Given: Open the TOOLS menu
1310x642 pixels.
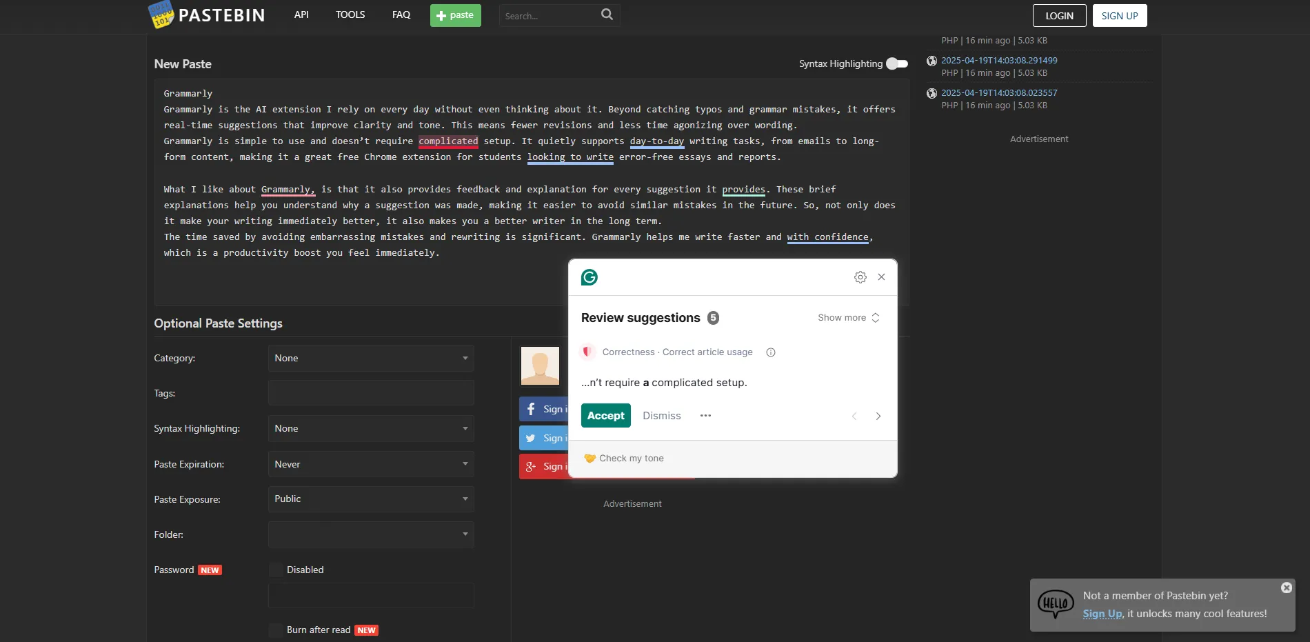Looking at the screenshot, I should [350, 14].
